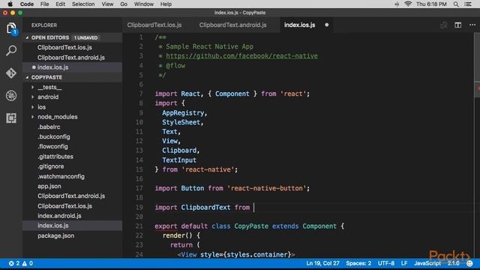Click the 1 UNSAVED badge

[x=85, y=37]
